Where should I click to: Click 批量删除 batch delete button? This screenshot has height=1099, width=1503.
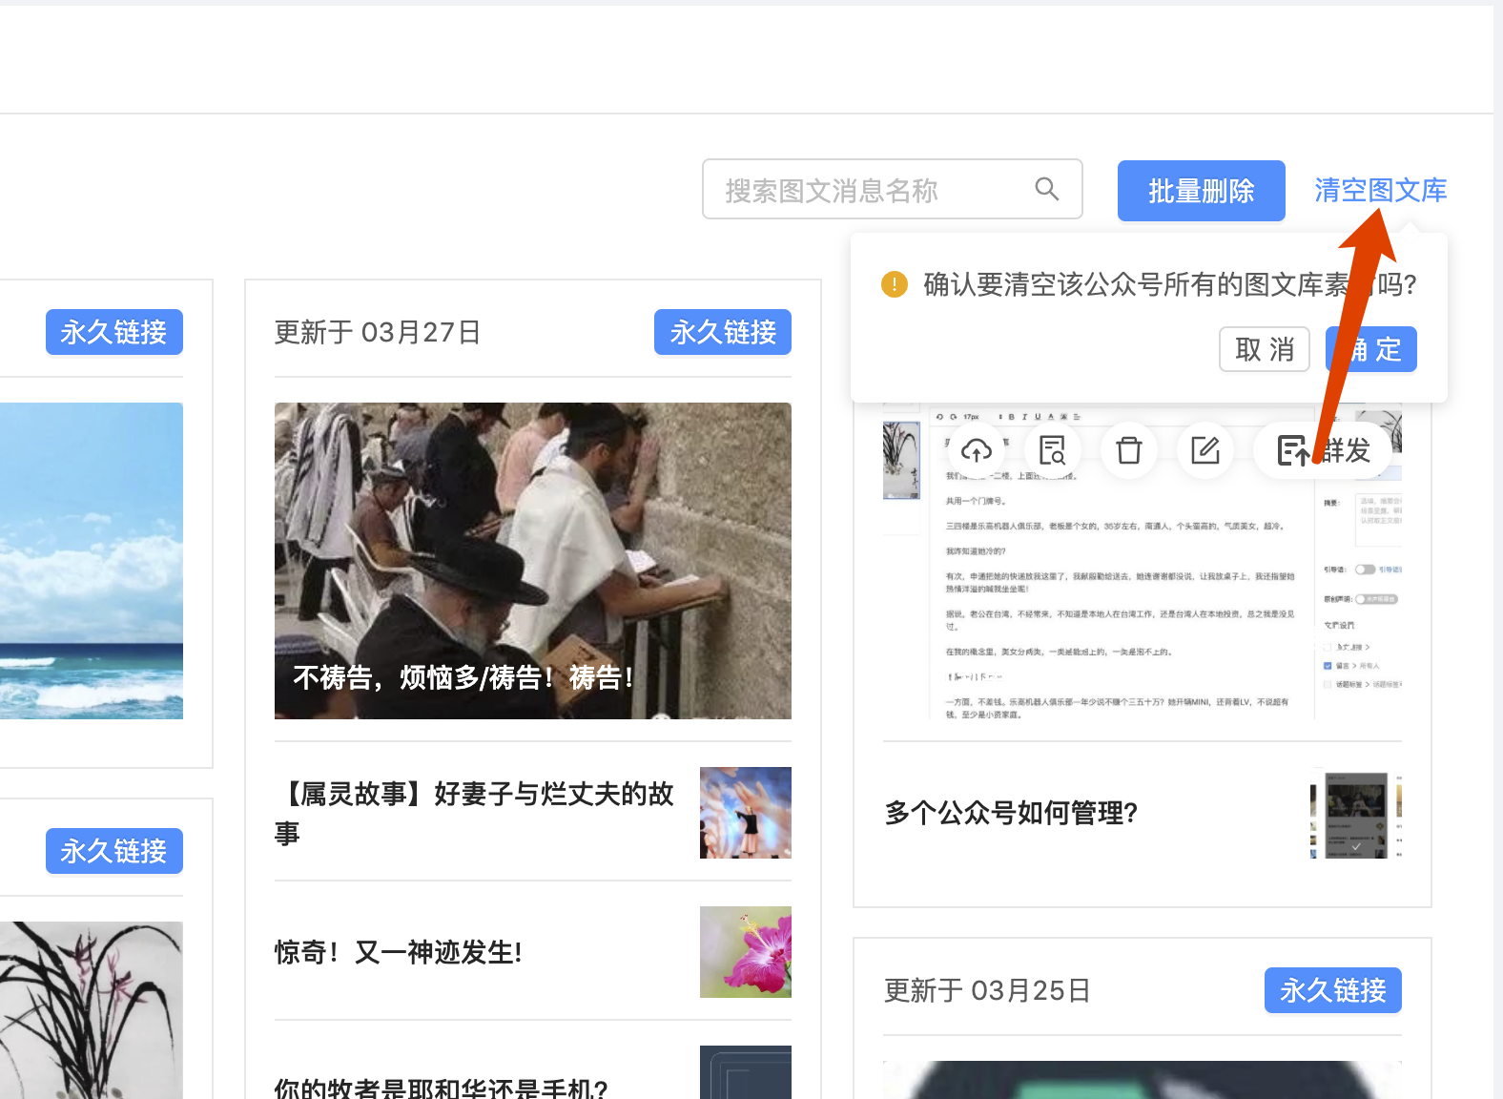tap(1201, 191)
